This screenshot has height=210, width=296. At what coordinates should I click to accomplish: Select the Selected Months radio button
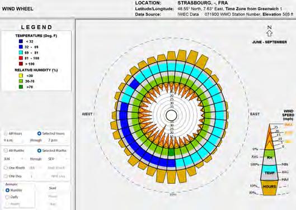pyautogui.click(x=39, y=150)
